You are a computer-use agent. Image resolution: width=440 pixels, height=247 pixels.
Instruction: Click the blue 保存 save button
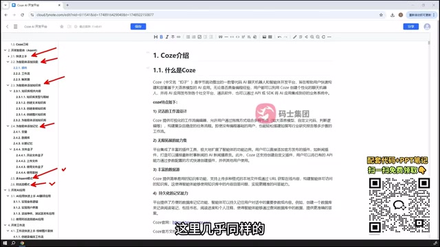[x=138, y=27]
